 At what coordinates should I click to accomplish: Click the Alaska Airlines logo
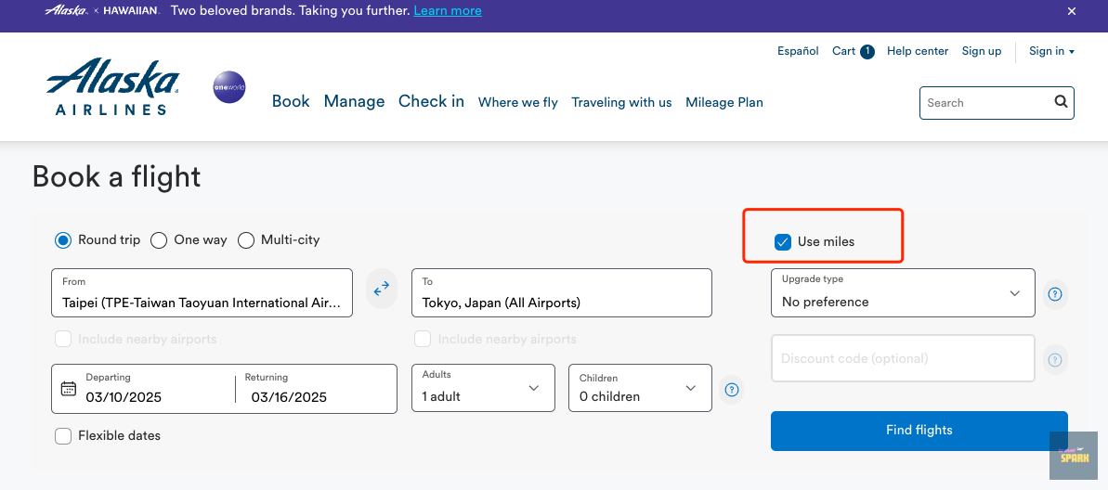(x=111, y=87)
